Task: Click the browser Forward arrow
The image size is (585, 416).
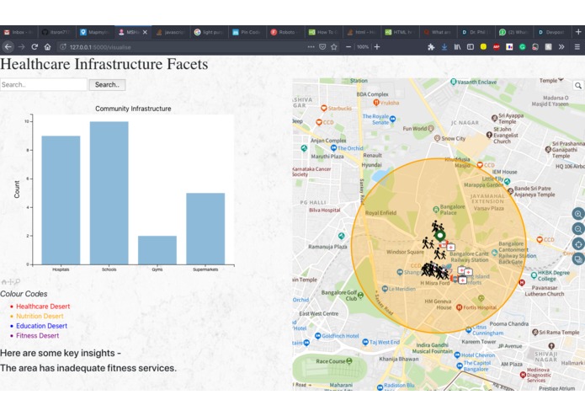Action: pyautogui.click(x=22, y=47)
